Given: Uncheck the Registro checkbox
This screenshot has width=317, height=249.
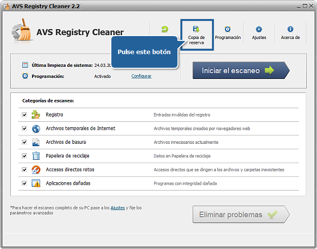Looking at the screenshot, I should click(x=24, y=115).
